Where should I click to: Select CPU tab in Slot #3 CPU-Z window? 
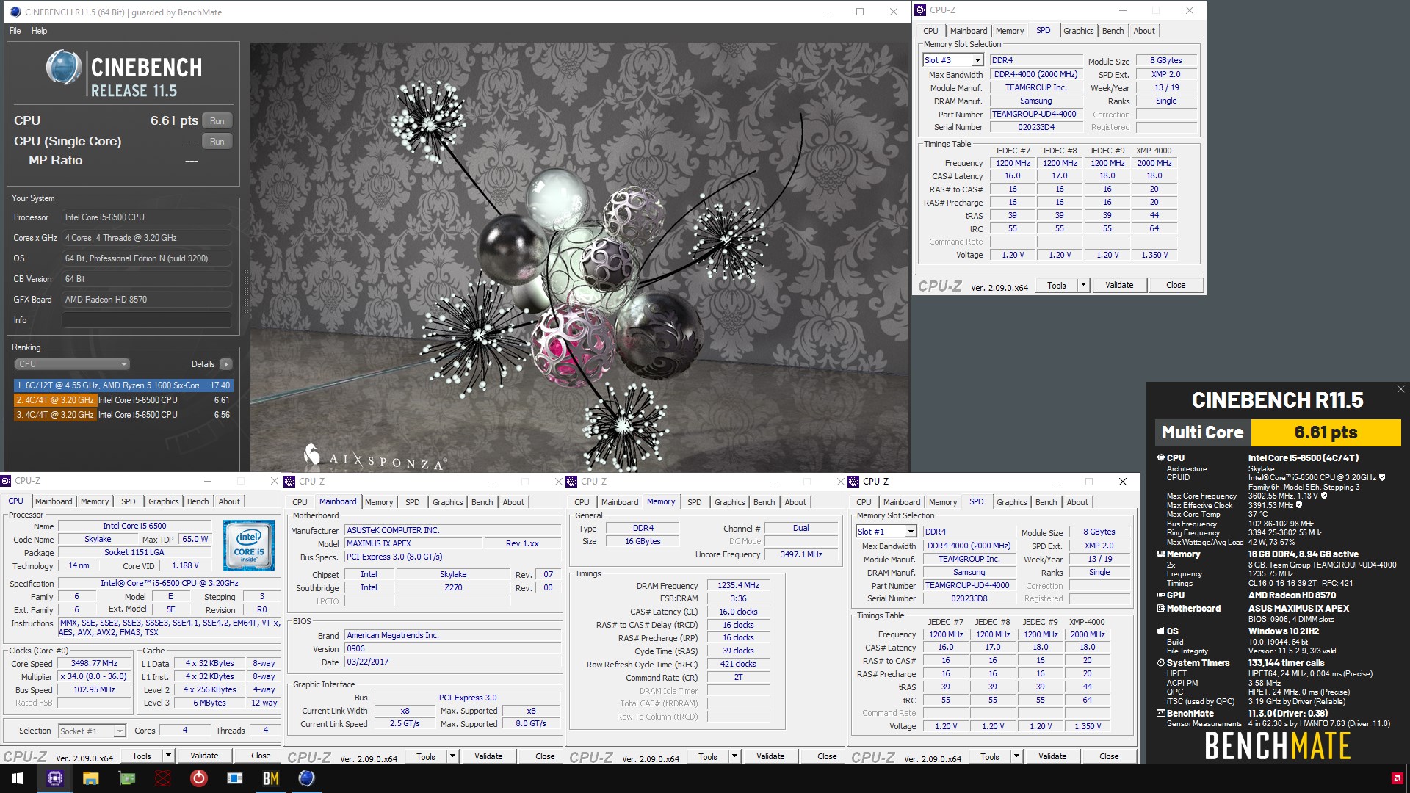930,31
